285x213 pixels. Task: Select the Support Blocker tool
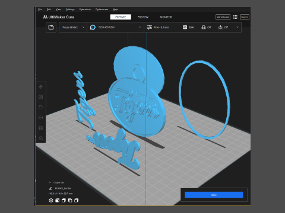point(41,138)
